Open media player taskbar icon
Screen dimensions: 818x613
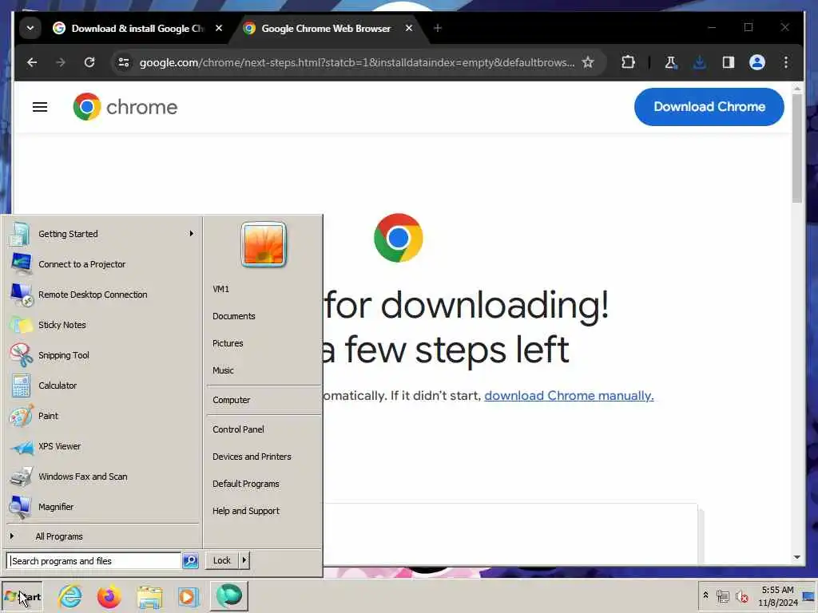[x=189, y=596]
